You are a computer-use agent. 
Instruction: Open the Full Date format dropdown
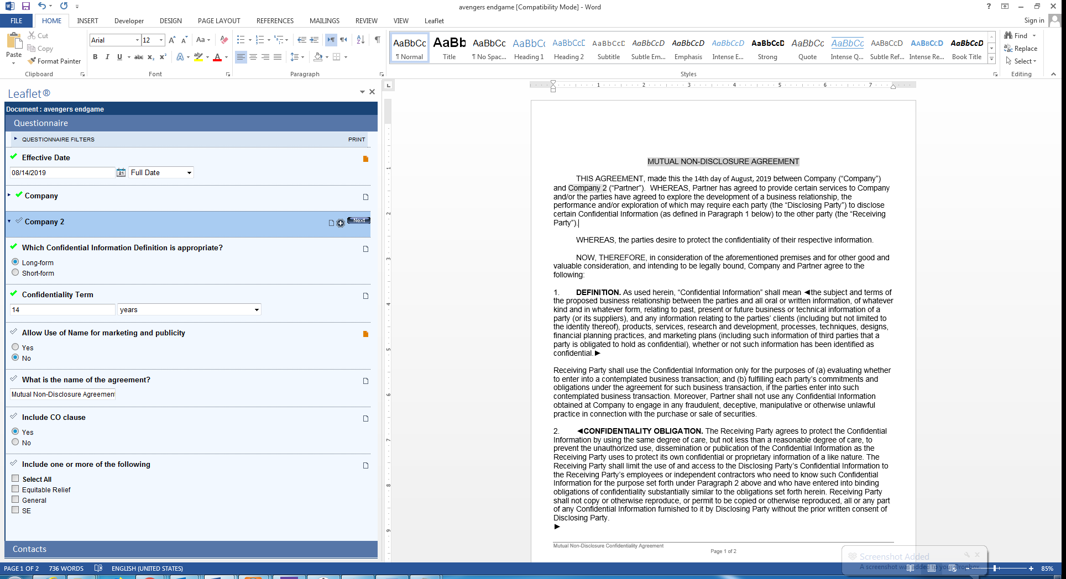[x=189, y=173]
